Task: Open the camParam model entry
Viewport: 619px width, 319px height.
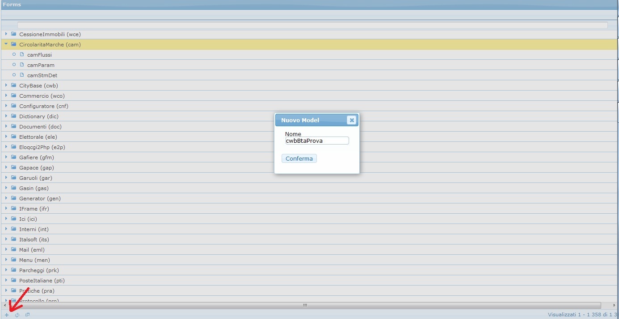Action: pos(41,65)
